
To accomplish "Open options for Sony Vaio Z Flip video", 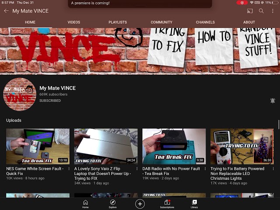I will coord(137,168).
